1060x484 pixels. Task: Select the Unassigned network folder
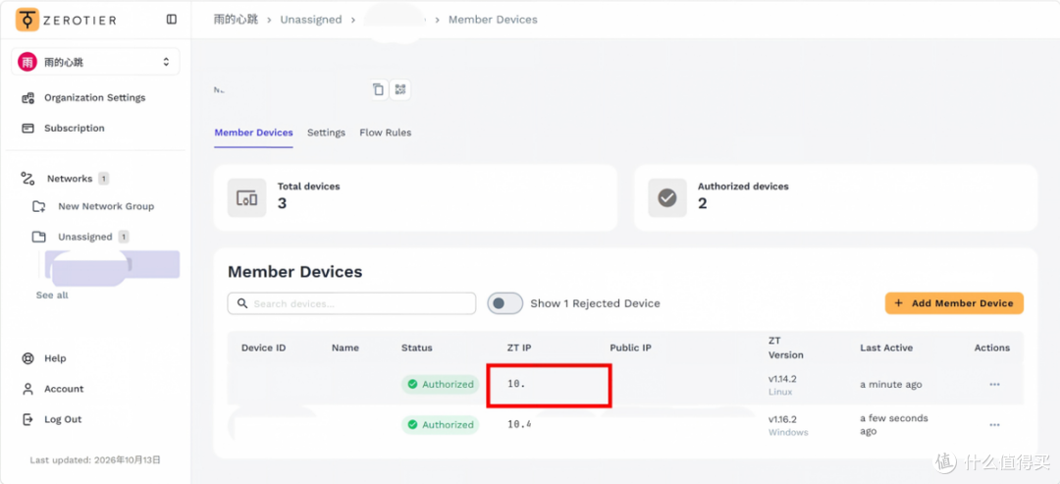[x=85, y=237]
